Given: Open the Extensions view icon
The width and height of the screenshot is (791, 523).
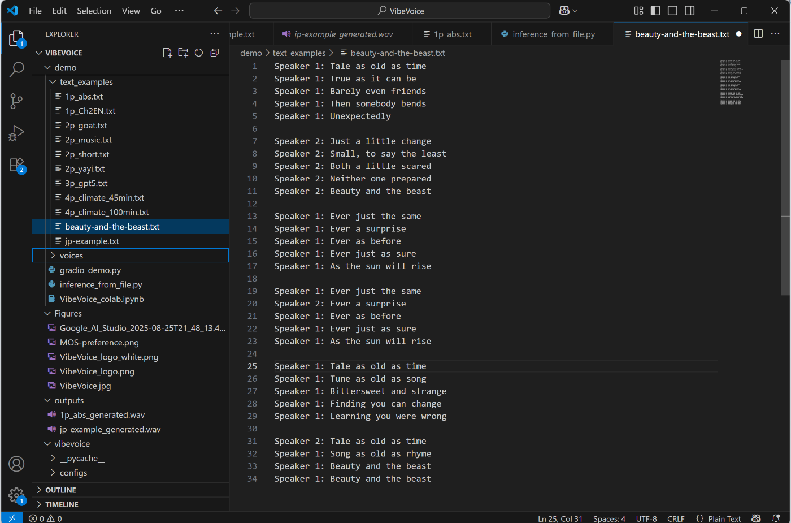Looking at the screenshot, I should [x=16, y=165].
